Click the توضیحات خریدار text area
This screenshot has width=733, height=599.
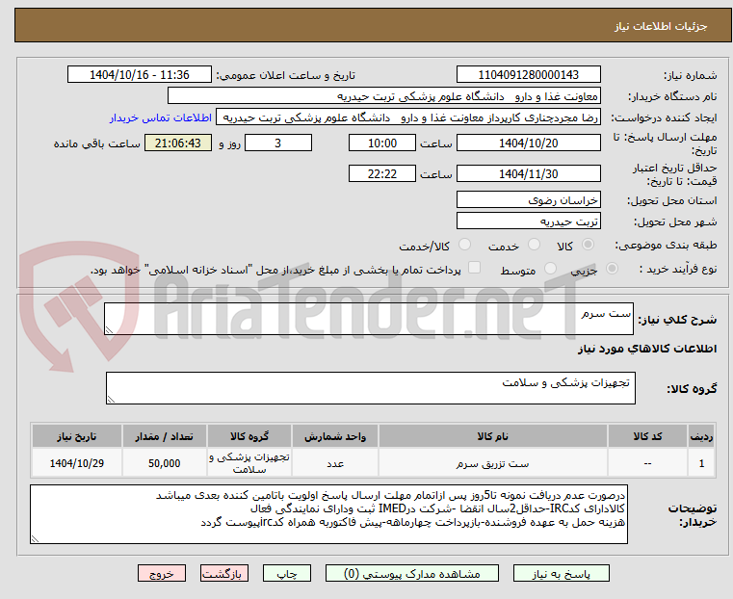pyautogui.click(x=328, y=514)
